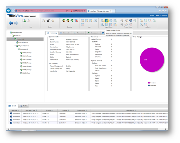
Task: Click the magnifier icon in the Logical Device group
Action: pyautogui.click(x=102, y=24)
